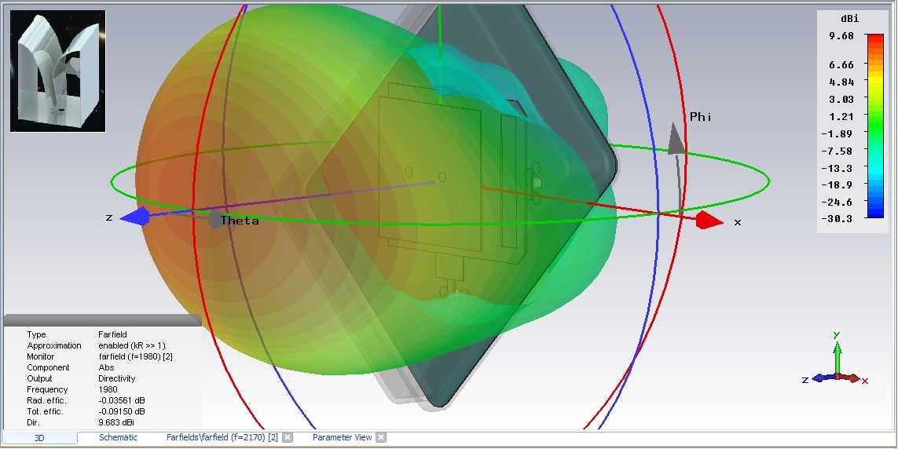Click the antenna model thumbnail image
This screenshot has height=449, width=898.
point(57,71)
